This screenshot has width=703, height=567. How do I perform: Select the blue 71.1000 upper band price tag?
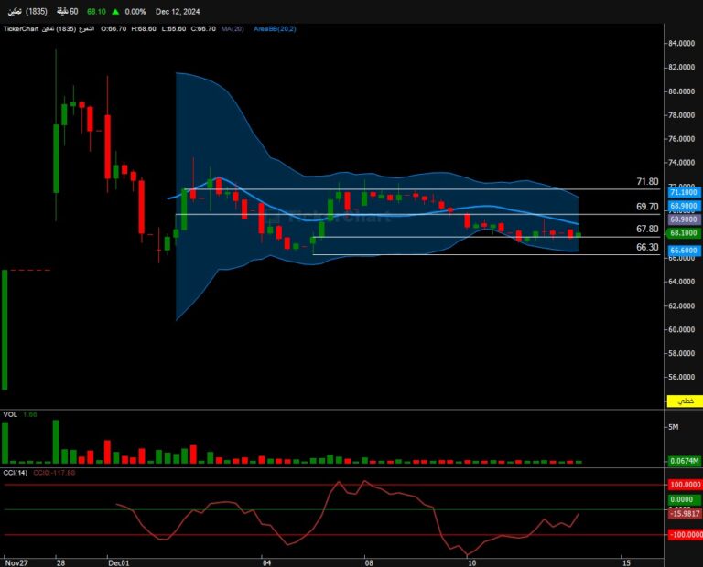(x=684, y=192)
